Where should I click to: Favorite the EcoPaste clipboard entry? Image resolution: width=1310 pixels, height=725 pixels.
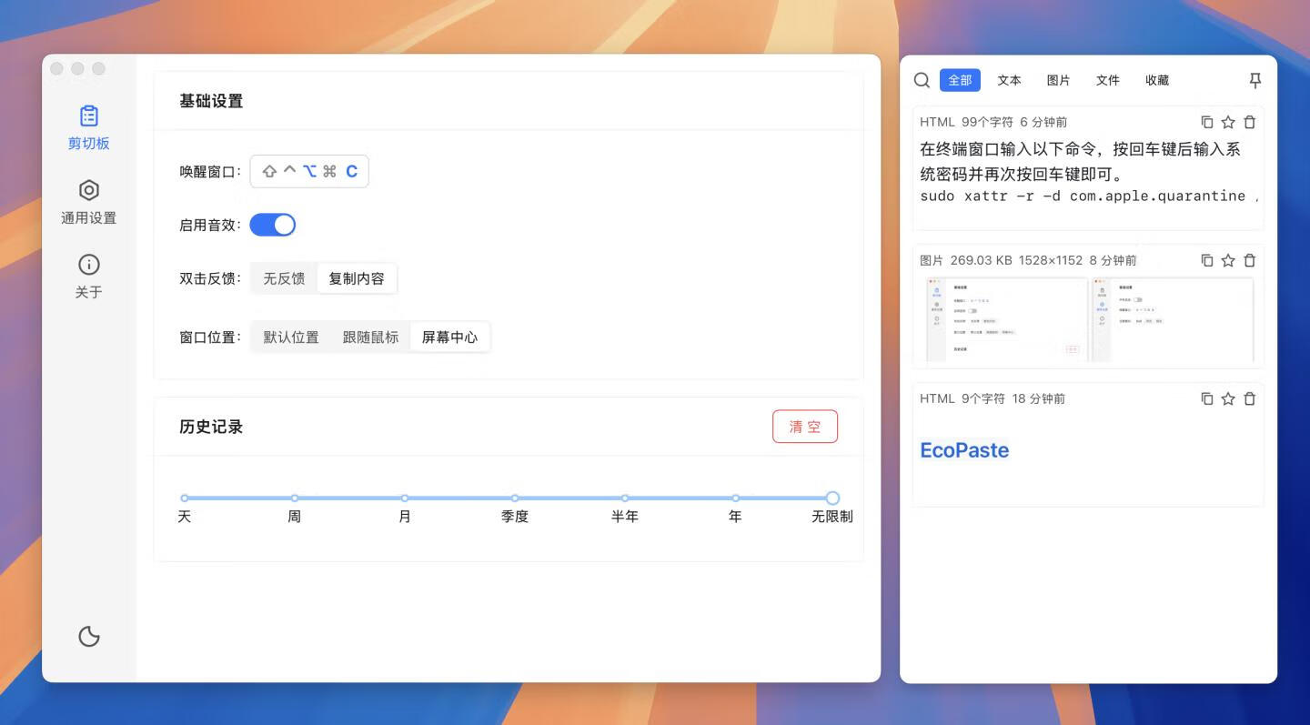(x=1227, y=398)
